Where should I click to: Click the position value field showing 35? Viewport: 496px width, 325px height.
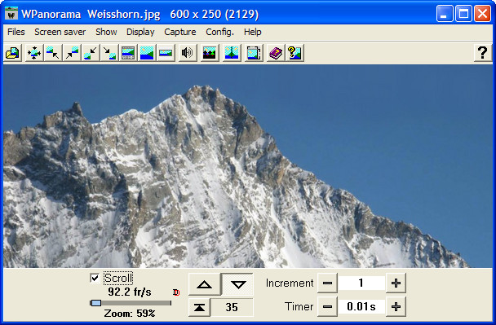point(232,307)
